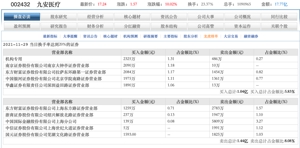The height and width of the screenshot is (148, 300).
Task: Open the 大宗交易 link
Action: 231,36
